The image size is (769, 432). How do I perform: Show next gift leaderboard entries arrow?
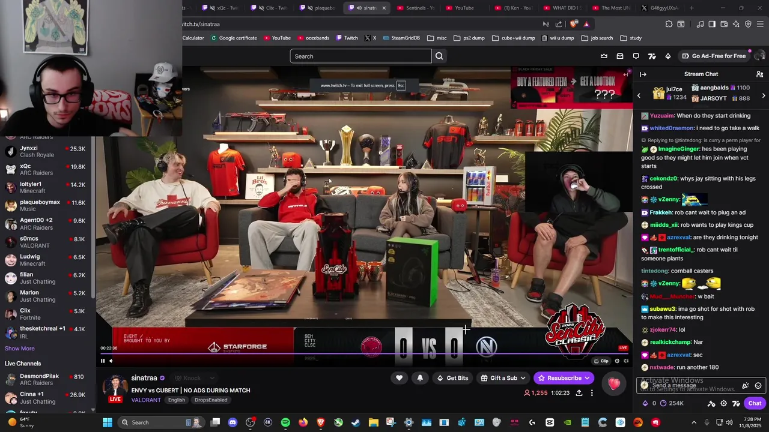pos(764,95)
